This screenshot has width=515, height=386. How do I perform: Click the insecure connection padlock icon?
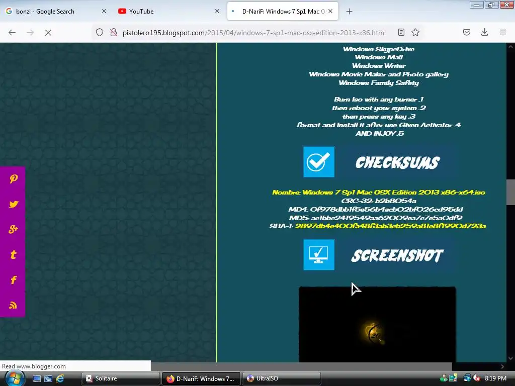[114, 32]
